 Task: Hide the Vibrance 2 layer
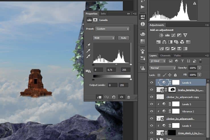151,111
